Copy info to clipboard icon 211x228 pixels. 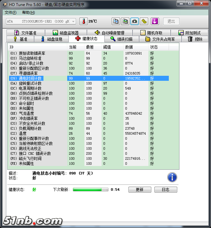(x=116, y=21)
